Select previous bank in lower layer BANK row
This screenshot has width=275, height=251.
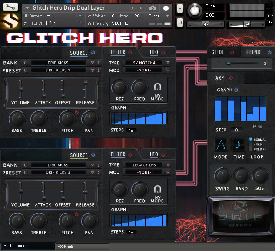(x=25, y=165)
